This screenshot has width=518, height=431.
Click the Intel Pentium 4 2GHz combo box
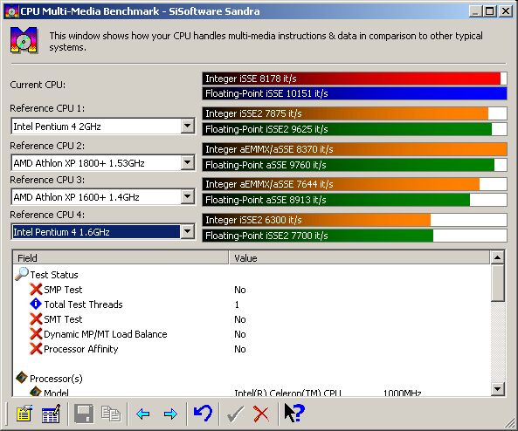tap(103, 127)
